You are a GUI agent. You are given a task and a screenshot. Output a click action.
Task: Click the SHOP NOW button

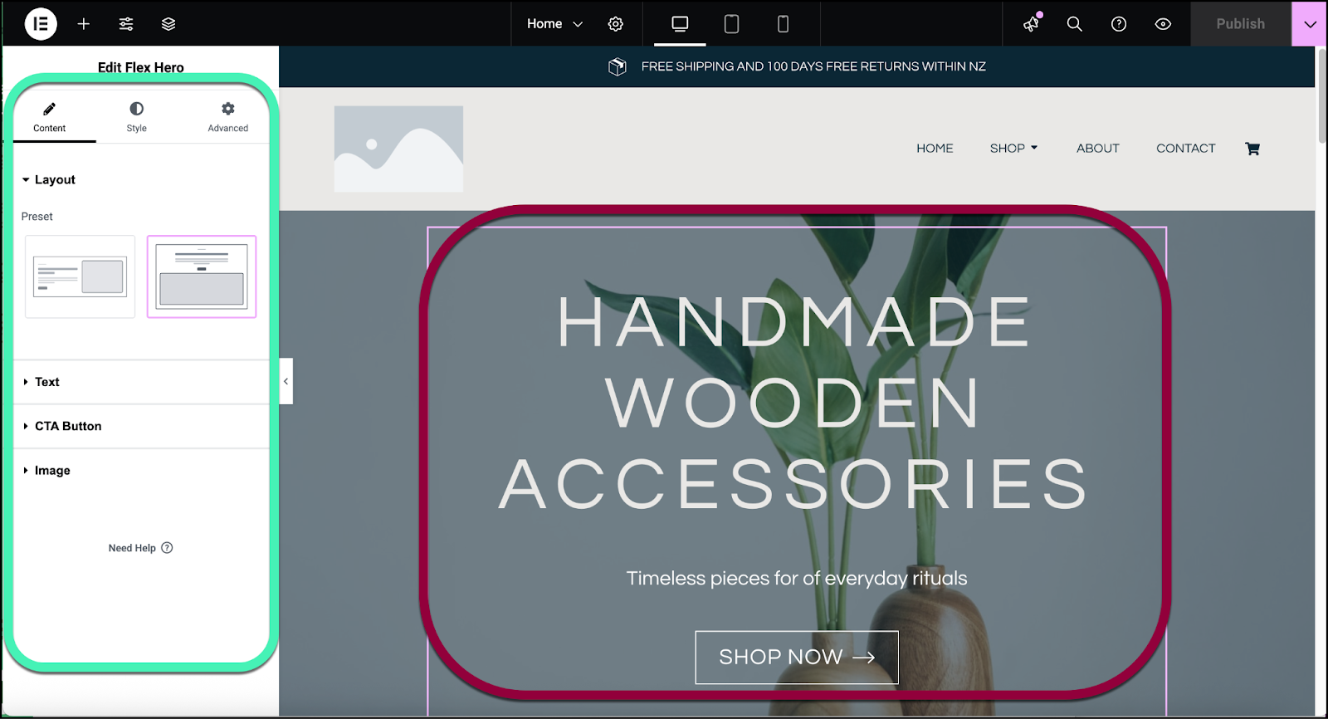[x=797, y=658]
